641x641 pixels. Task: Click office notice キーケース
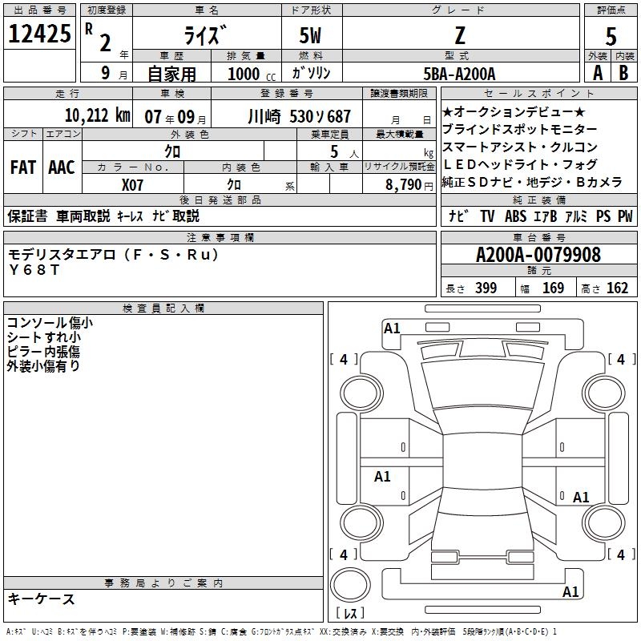pos(42,599)
